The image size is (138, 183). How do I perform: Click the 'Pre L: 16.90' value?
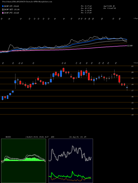[x=86, y=11]
